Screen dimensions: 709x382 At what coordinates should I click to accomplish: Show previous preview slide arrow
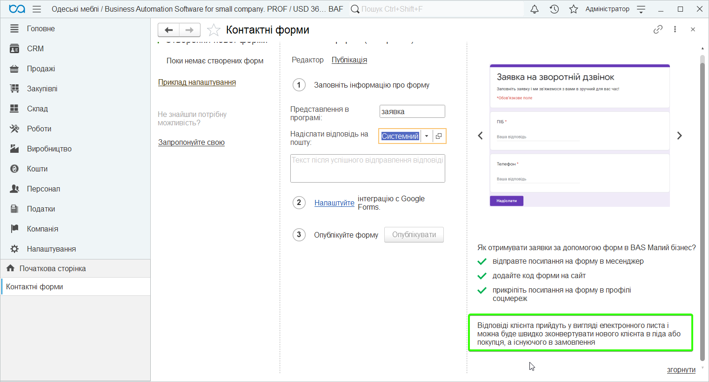click(481, 136)
